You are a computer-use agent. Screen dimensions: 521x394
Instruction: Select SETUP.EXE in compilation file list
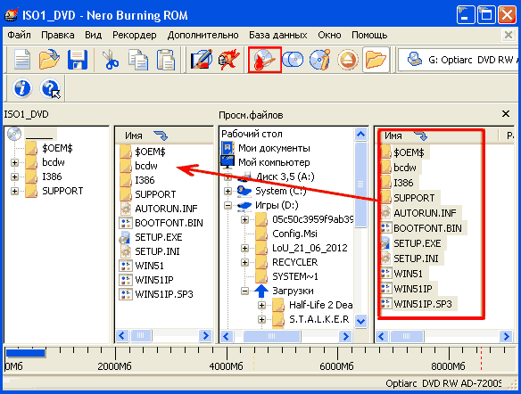coord(159,237)
